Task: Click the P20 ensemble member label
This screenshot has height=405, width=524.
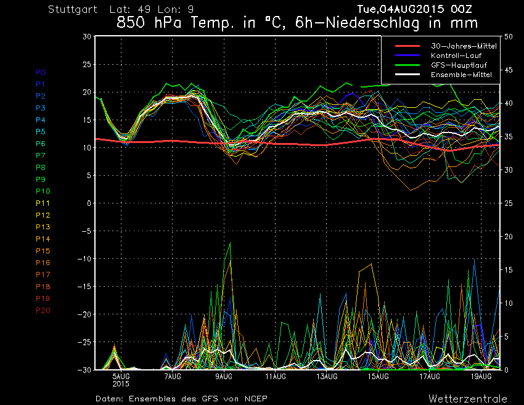Action: (x=43, y=311)
